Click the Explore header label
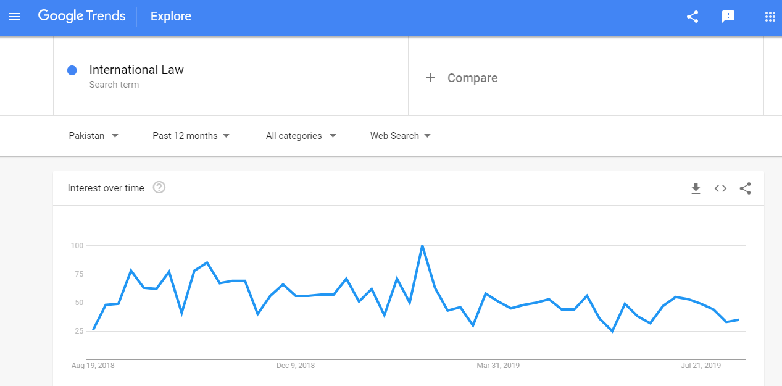Viewport: 782px width, 386px height. click(171, 17)
